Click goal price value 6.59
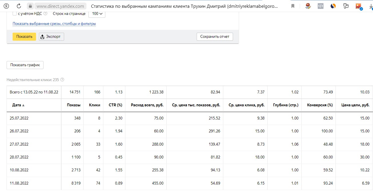The width and height of the screenshot is (373, 192). click(x=366, y=183)
